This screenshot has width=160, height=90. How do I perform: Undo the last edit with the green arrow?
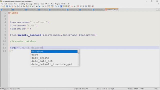30,6
